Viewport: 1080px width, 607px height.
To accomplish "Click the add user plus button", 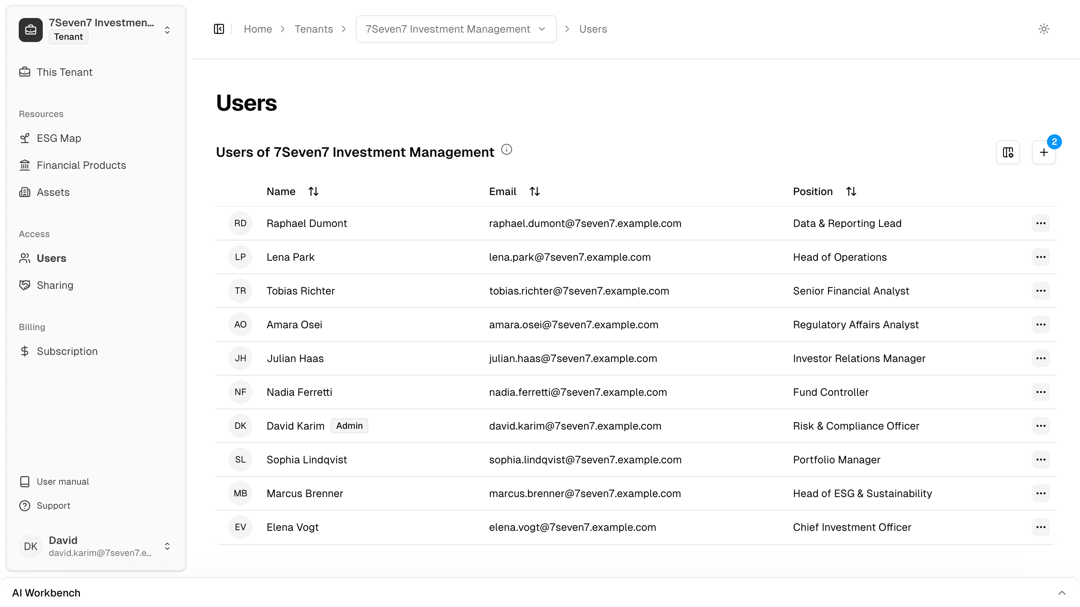I will click(x=1044, y=152).
